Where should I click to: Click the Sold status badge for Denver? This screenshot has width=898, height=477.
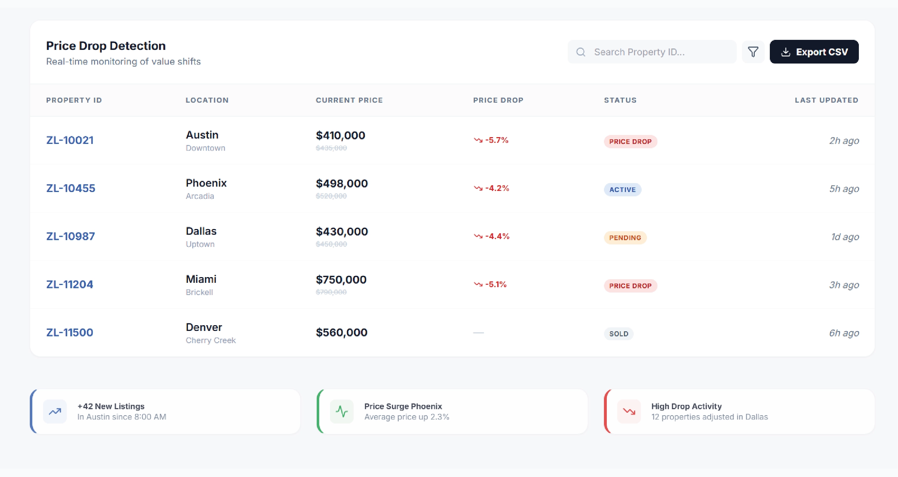(x=618, y=334)
